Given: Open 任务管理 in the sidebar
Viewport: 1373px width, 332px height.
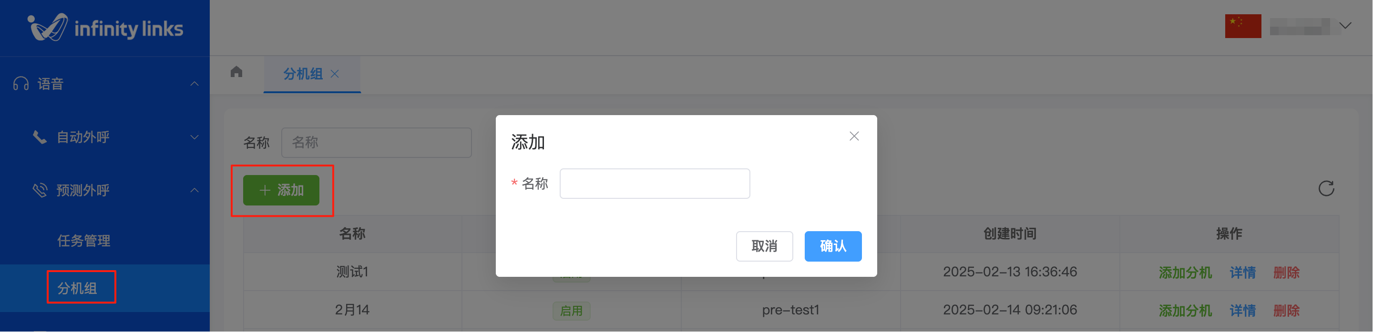Looking at the screenshot, I should tap(84, 241).
